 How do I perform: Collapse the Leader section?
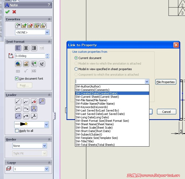coord(49,95)
